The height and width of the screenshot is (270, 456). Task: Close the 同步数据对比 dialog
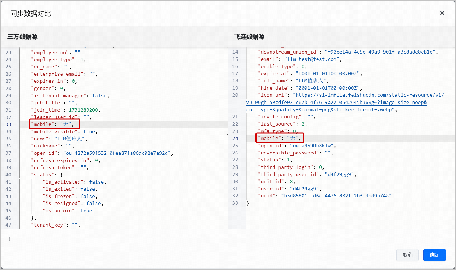[442, 13]
